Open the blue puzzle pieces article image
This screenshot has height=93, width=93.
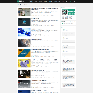[x=24, y=32]
